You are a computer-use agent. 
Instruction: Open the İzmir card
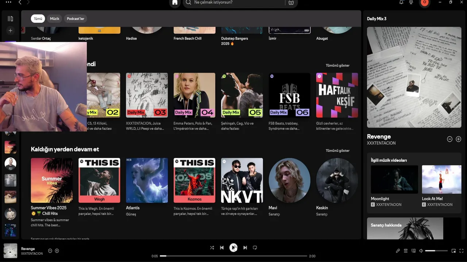pos(289,33)
